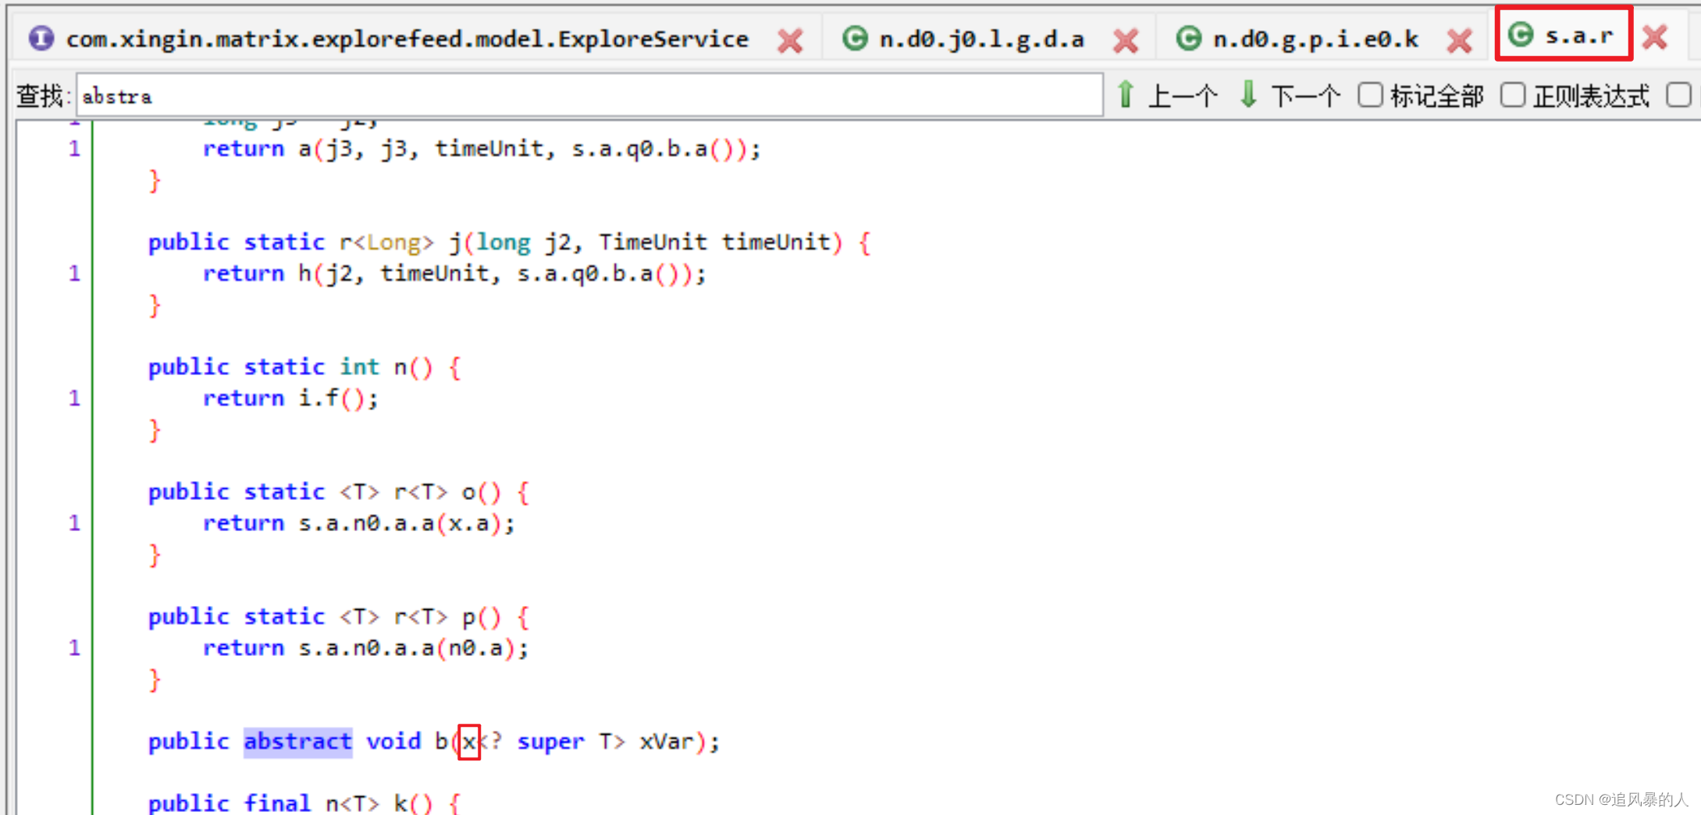Image resolution: width=1701 pixels, height=815 pixels.
Task: Click the highlighted abstract keyword
Action: click(297, 741)
